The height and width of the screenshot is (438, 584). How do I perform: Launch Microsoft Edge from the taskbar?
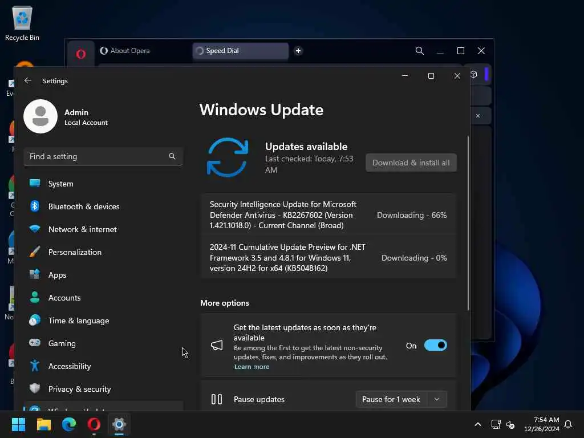pyautogui.click(x=69, y=424)
